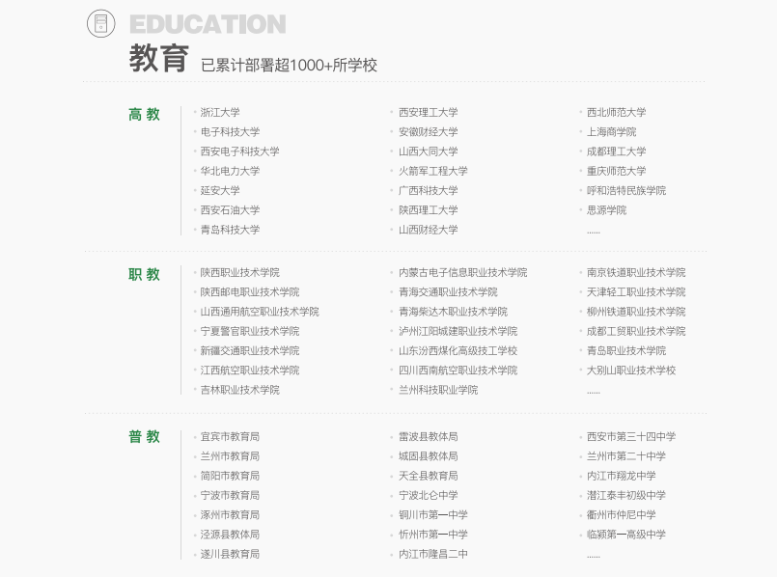
Task: Click 西安电子科技大学 entry
Action: (x=239, y=151)
